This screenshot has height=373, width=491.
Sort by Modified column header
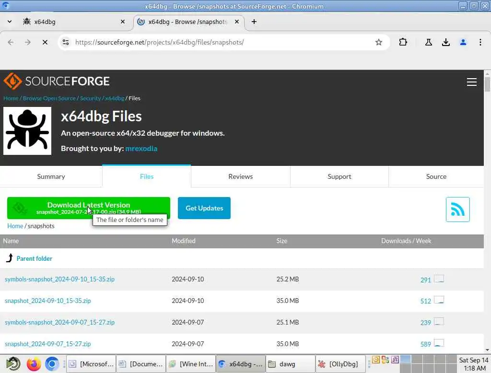click(184, 241)
